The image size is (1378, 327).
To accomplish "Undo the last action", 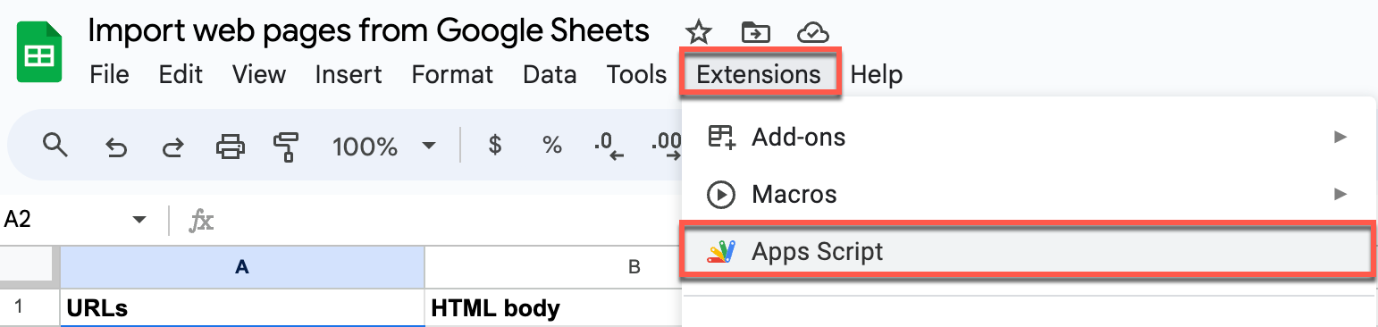I will coord(116,147).
